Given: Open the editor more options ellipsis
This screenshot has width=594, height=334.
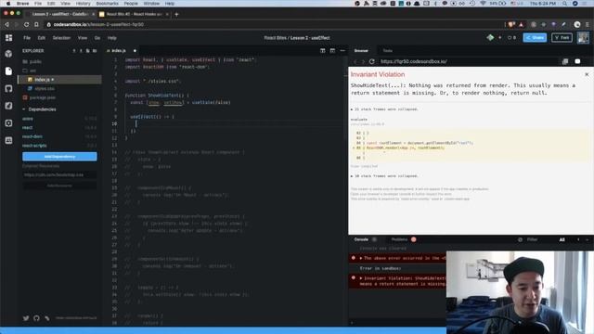Looking at the screenshot, I should [342, 50].
